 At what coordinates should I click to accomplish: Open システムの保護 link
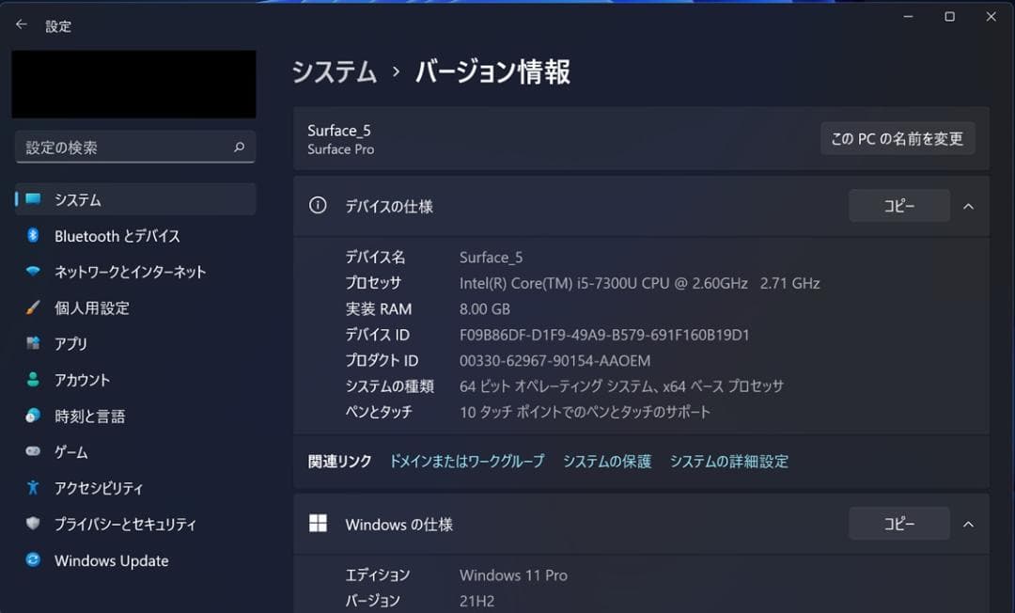pos(606,462)
